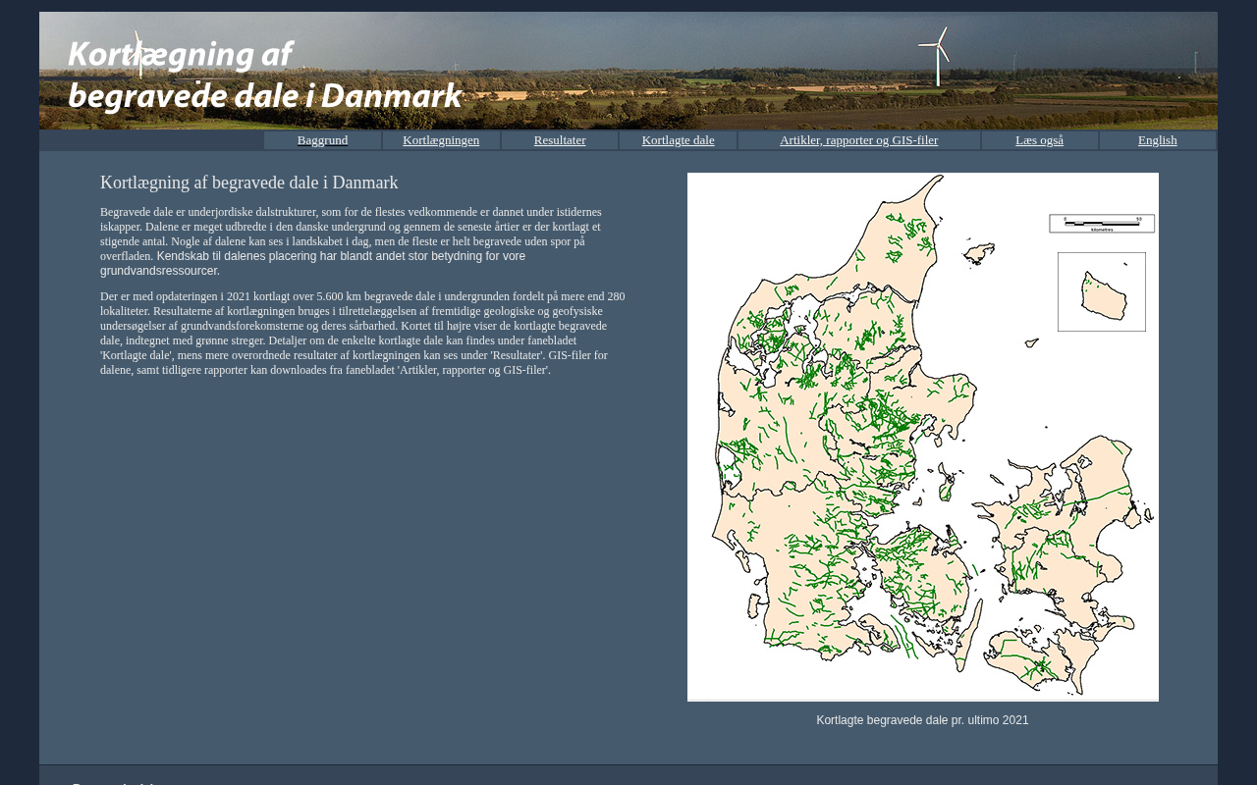This screenshot has height=785, width=1257.
Task: Click the Bornholm inset box on the map
Action: click(x=1101, y=292)
